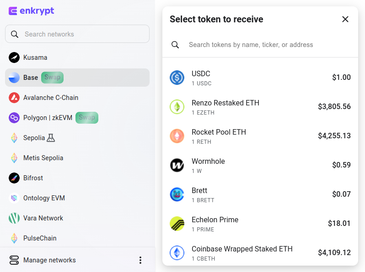Click the $0.07 Brett price

point(341,194)
